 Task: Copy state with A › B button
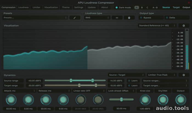tap(155, 7)
